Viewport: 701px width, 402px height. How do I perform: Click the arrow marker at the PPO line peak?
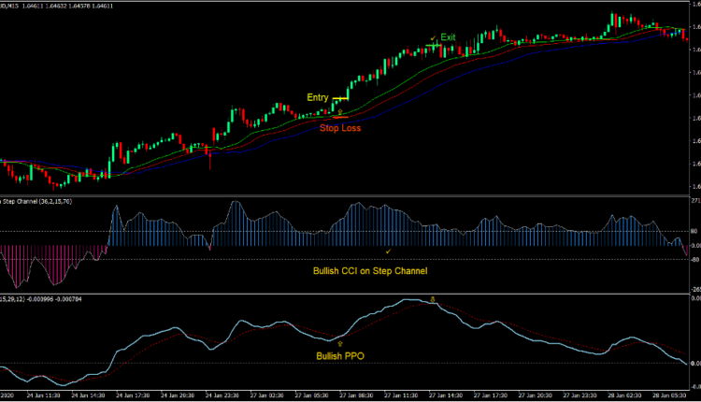coord(432,300)
